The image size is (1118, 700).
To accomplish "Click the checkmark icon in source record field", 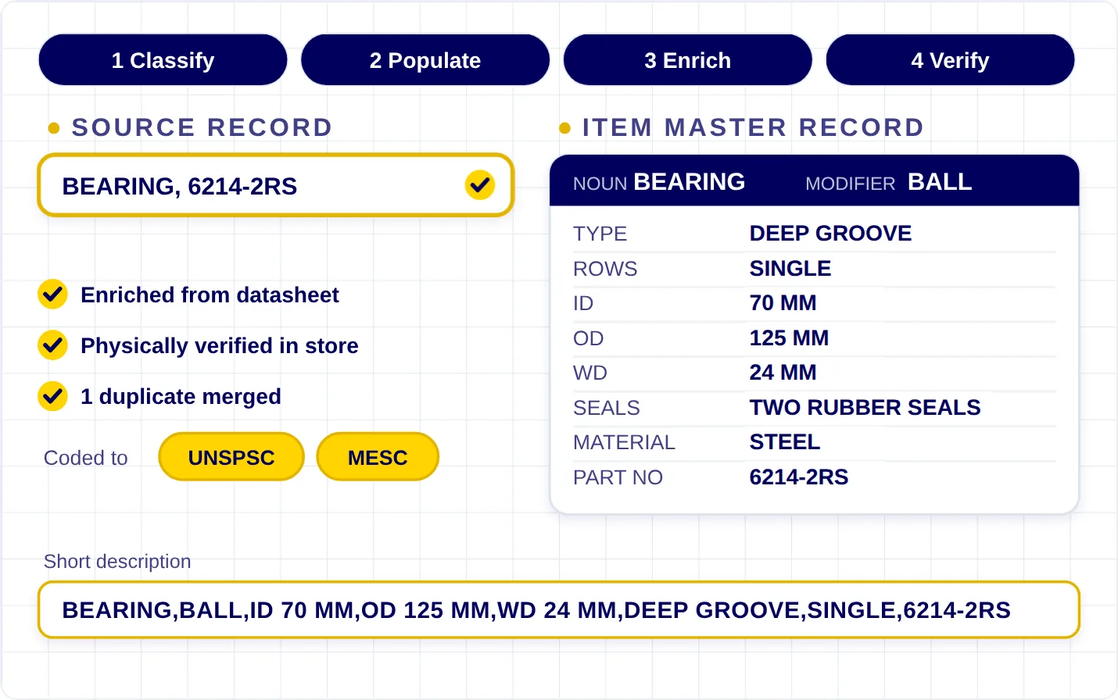I will 480,185.
